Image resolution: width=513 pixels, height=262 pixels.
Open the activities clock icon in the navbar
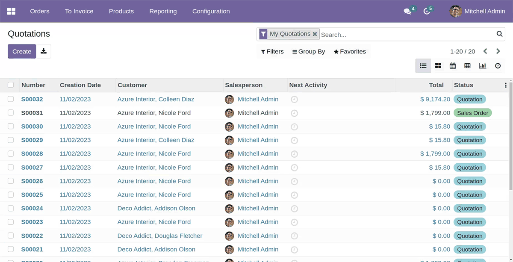tap(427, 12)
